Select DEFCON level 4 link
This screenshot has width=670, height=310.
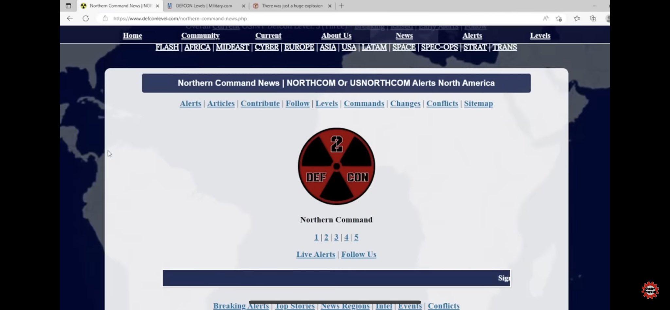[346, 237]
